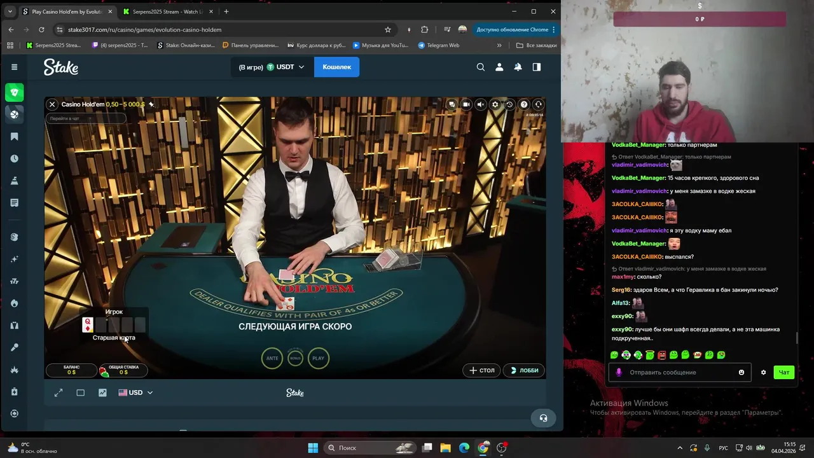This screenshot has height=458, width=814.
Task: Toggle fullscreen mode below the game
Action: (59, 392)
